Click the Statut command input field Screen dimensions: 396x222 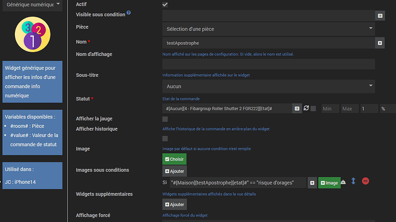[x=227, y=108]
